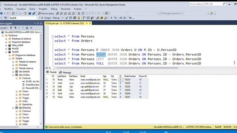Click the Uncomment selected lines icon
The image size is (237, 133).
tap(115, 18)
